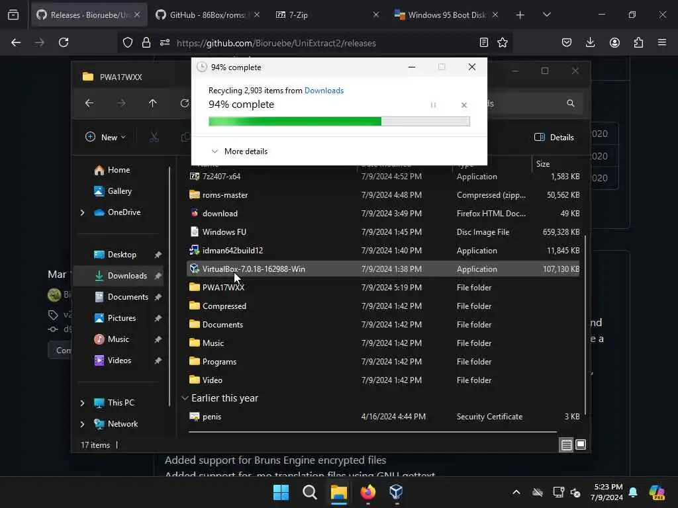Open a new Firefox tab
The image size is (678, 508).
click(520, 15)
